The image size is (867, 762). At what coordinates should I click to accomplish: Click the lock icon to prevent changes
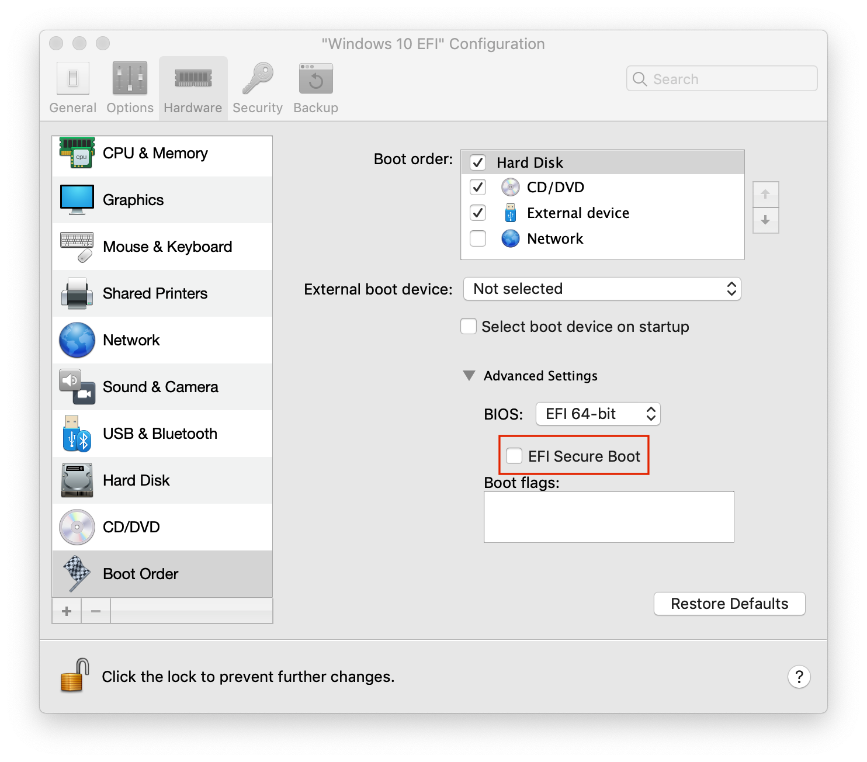tap(75, 676)
